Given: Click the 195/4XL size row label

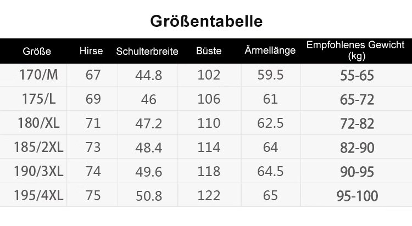Looking at the screenshot, I should 38,196.
